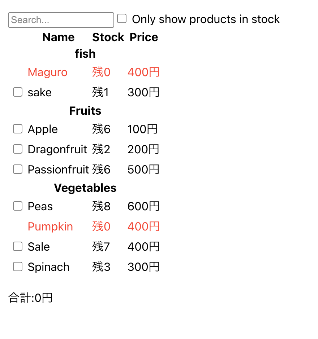Click the 合計 total price text
Image resolution: width=318 pixels, height=339 pixels.
click(x=30, y=298)
